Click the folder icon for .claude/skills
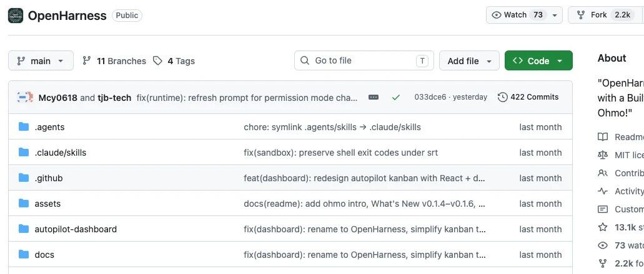This screenshot has height=274, width=644. [24, 152]
